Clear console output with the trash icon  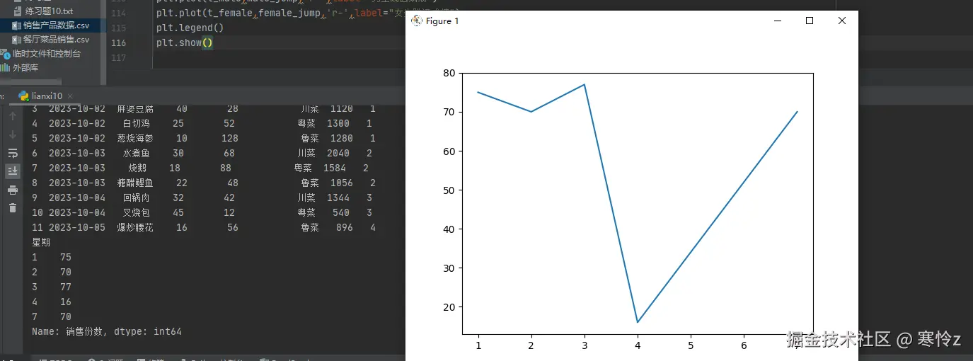pos(13,207)
